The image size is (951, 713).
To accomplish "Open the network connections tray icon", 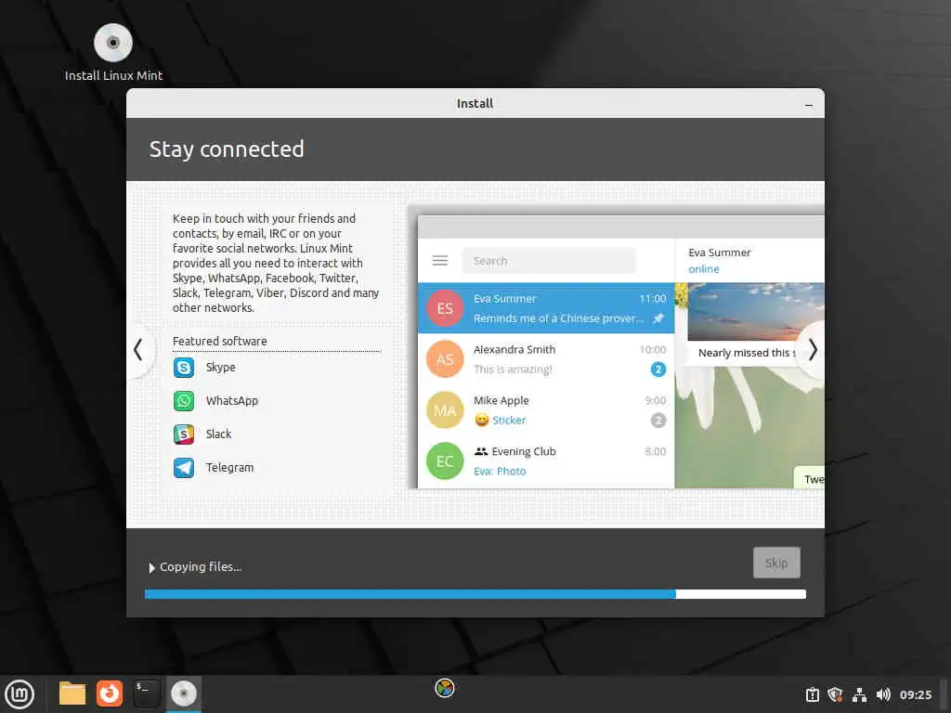I will [859, 694].
